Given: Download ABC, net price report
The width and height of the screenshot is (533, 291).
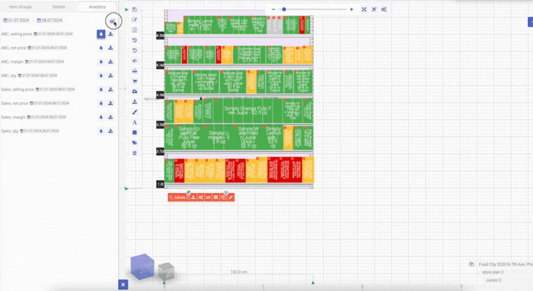Looking at the screenshot, I should [x=110, y=48].
